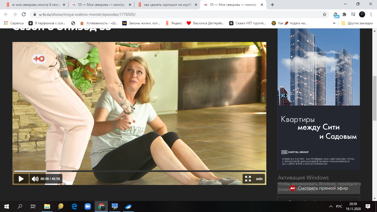Open the Яндекс bookmark
The height and width of the screenshot is (212, 377).
coord(174,23)
